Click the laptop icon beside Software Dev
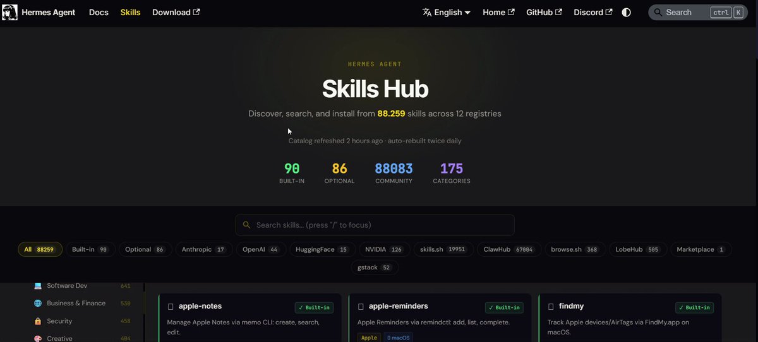The height and width of the screenshot is (342, 758). click(38, 286)
